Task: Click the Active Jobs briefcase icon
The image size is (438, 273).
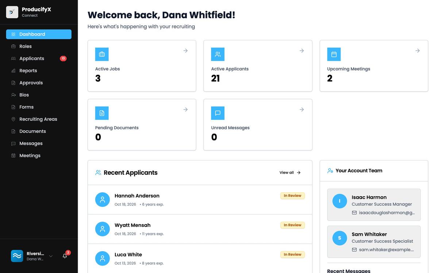Action: tap(102, 54)
